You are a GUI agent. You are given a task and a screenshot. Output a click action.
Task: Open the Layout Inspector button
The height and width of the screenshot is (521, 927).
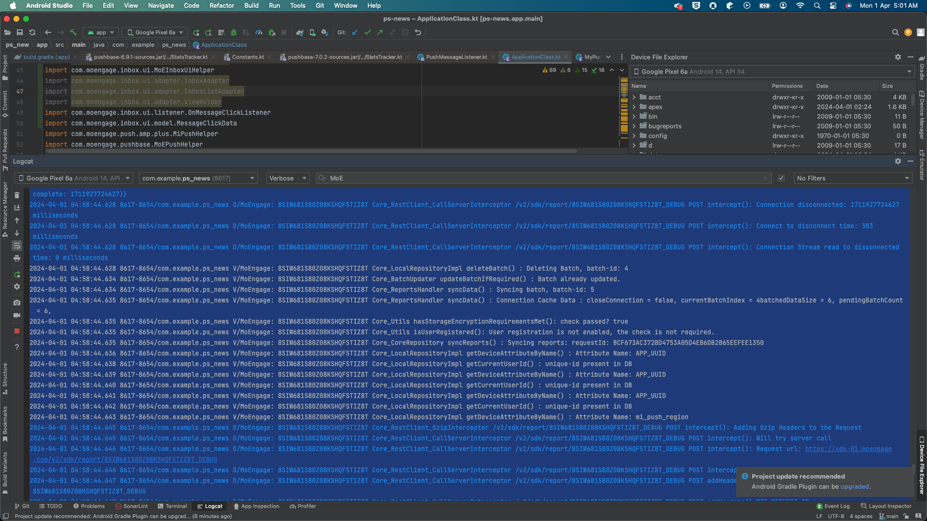coord(886,506)
